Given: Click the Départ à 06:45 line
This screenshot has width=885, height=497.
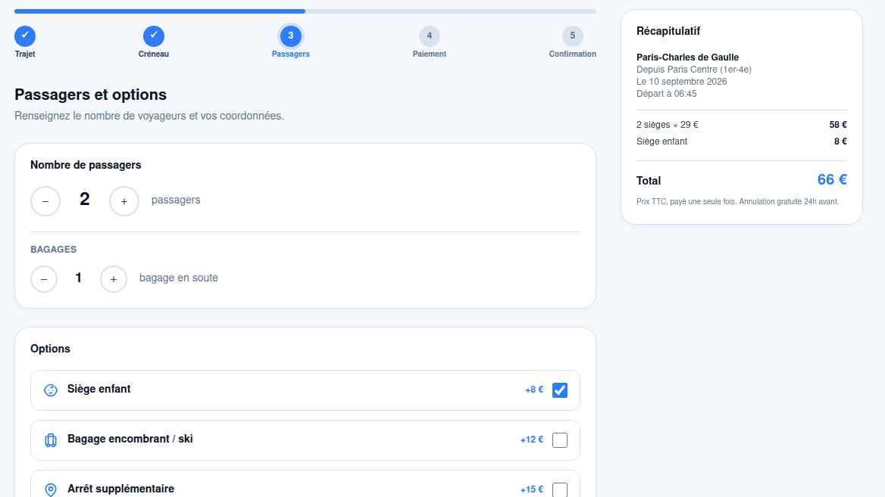Looking at the screenshot, I should point(667,94).
